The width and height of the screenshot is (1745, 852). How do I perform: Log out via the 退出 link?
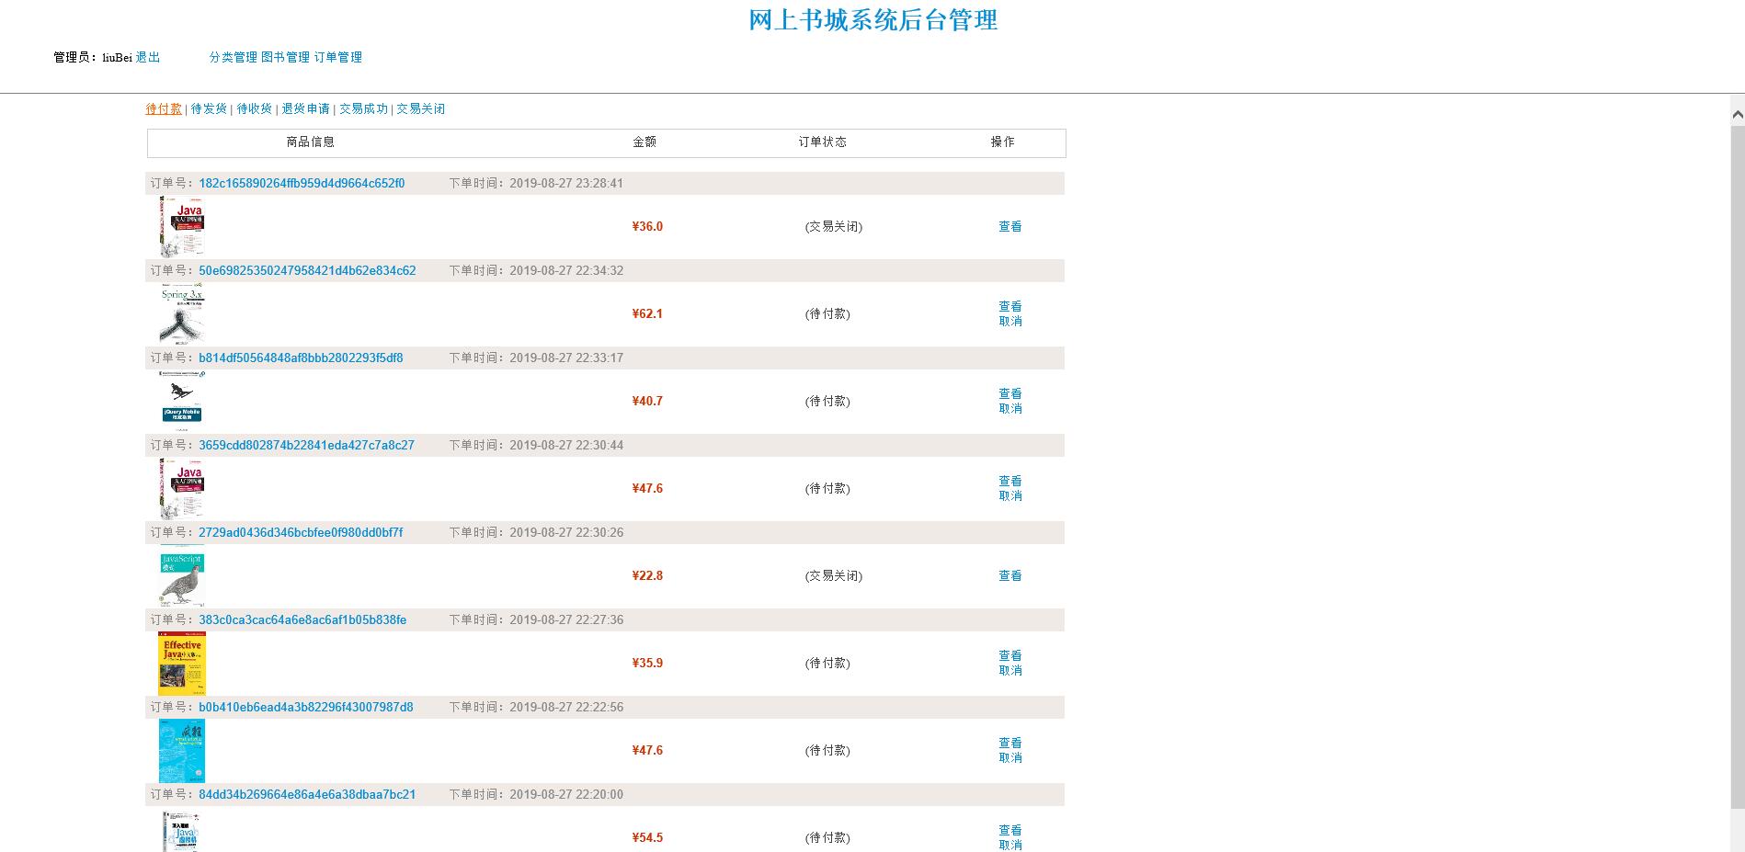(148, 57)
